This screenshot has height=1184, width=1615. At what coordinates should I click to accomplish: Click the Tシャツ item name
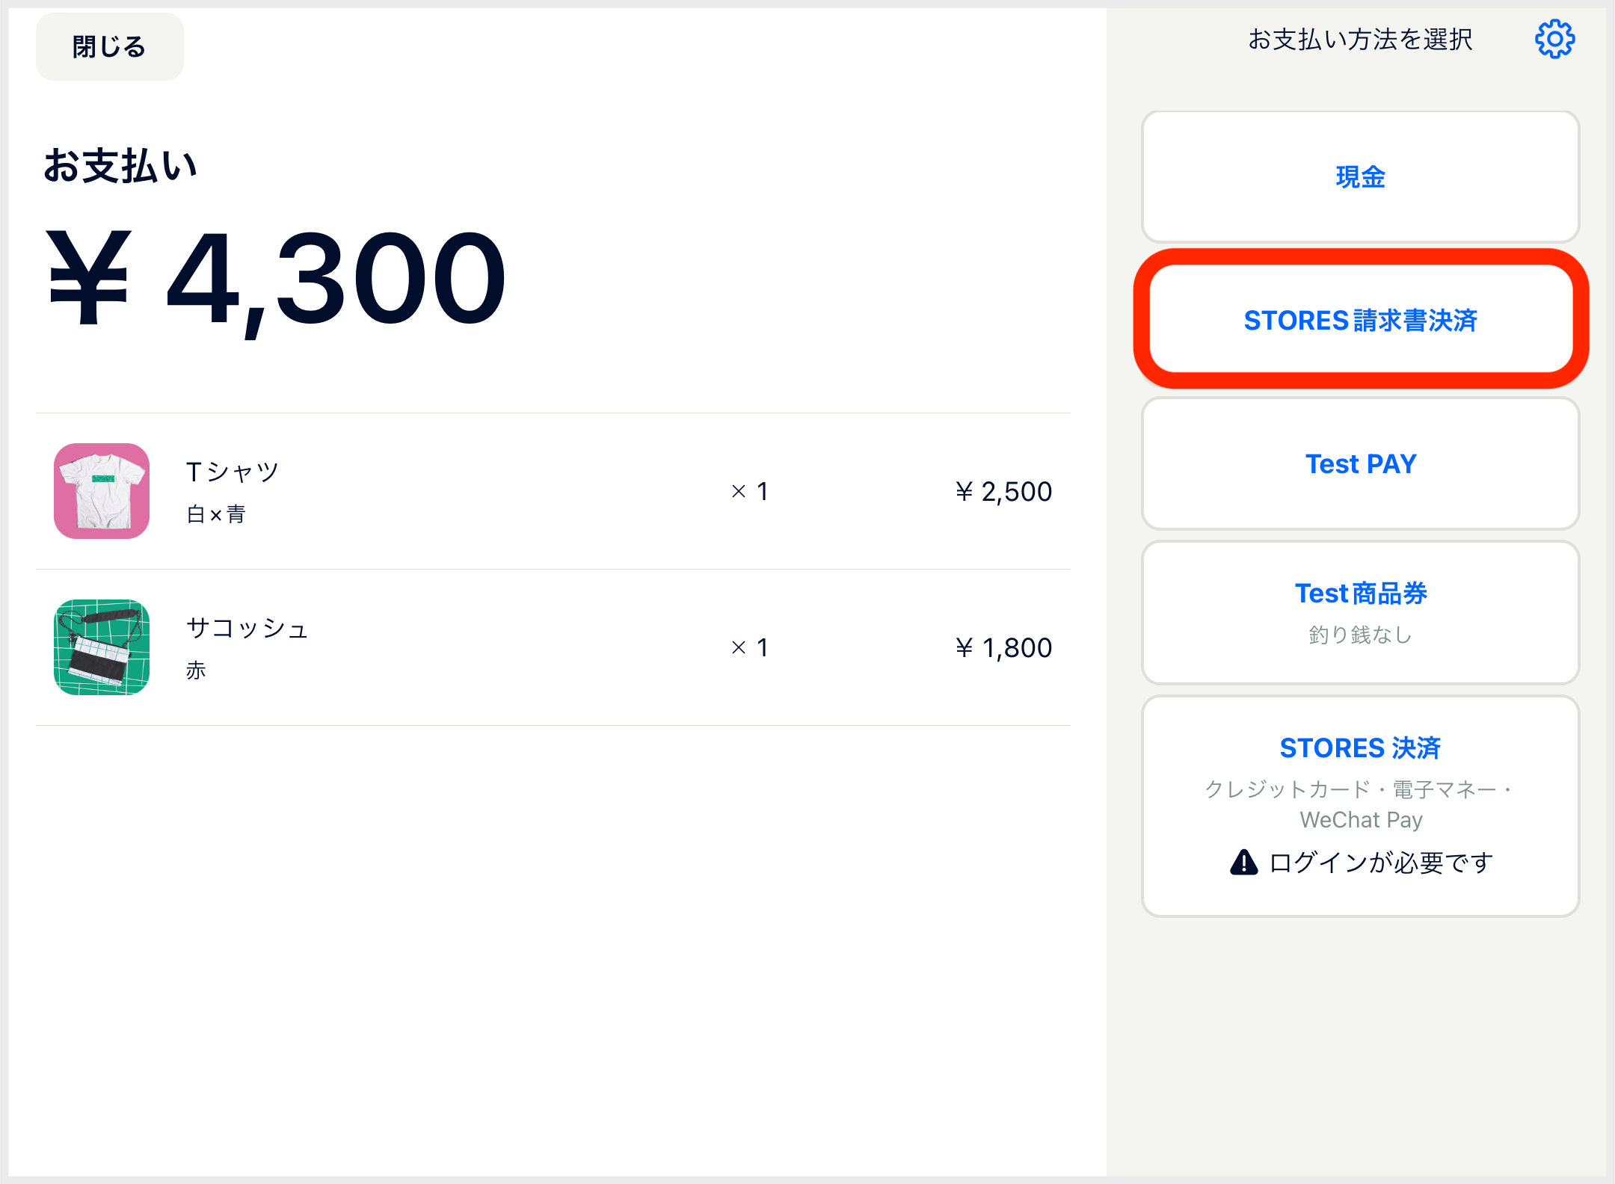click(233, 472)
